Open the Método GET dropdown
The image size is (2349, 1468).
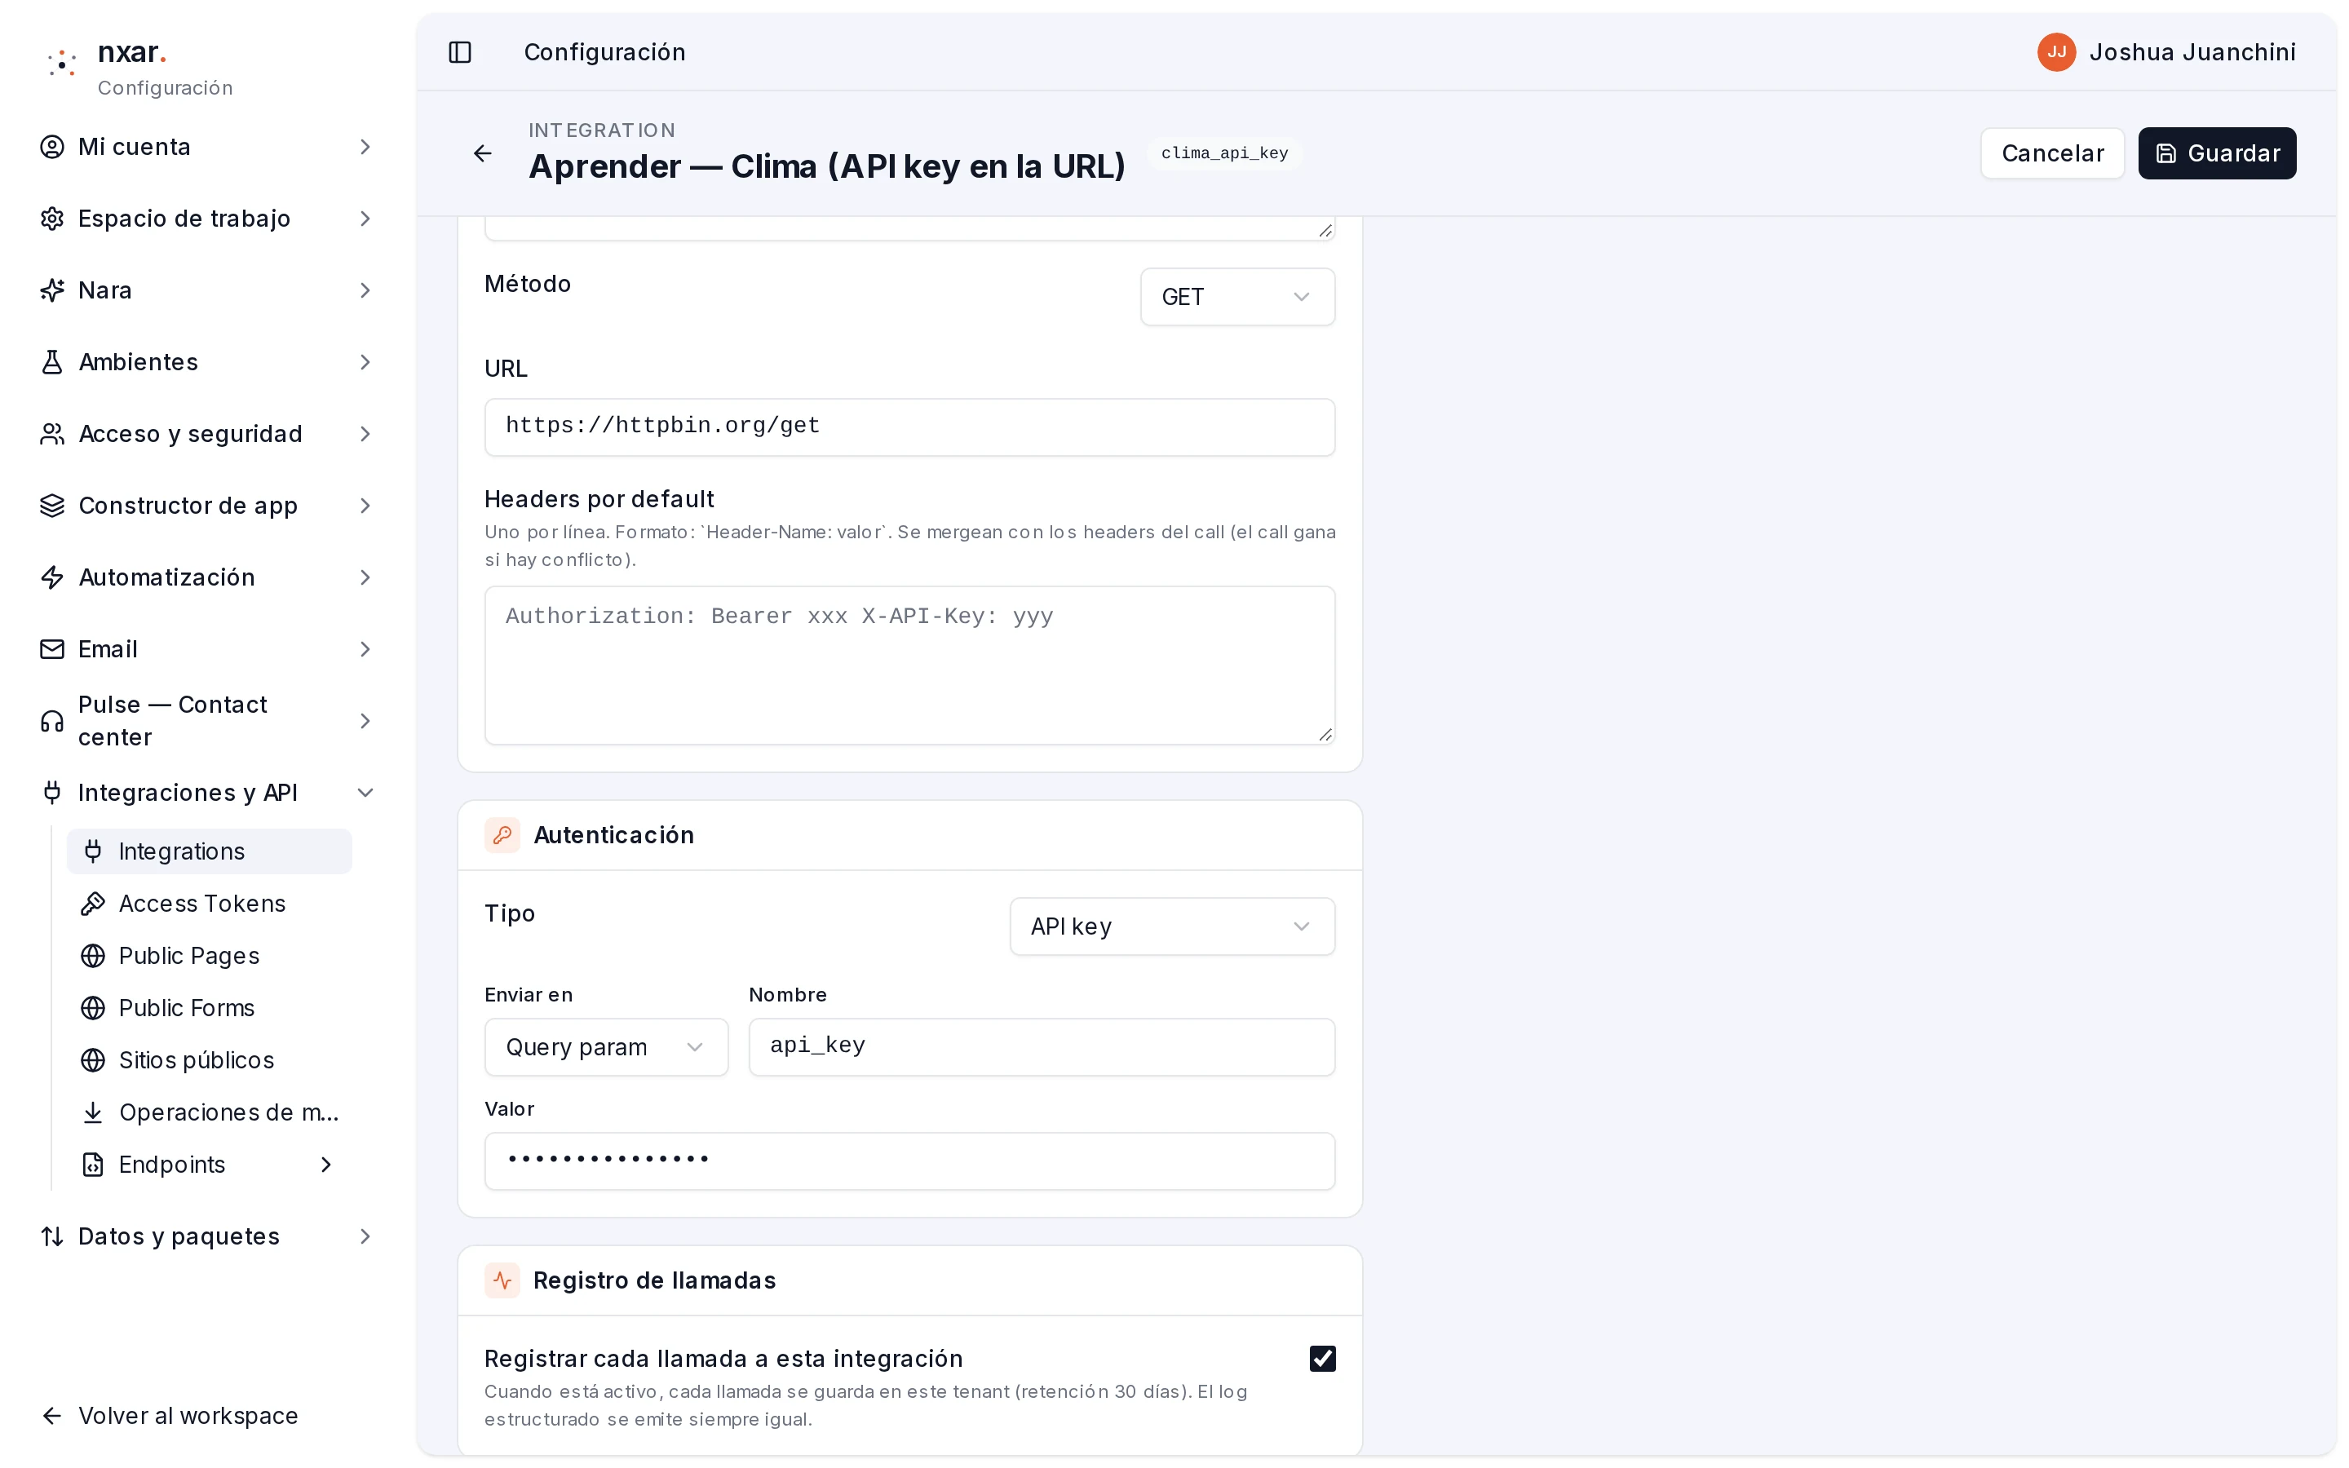tap(1236, 297)
